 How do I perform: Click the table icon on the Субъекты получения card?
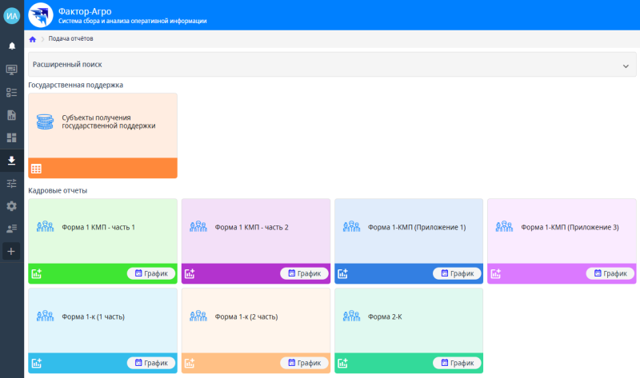(x=36, y=169)
